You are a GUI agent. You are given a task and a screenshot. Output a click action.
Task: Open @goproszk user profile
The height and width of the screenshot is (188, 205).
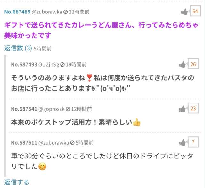(52, 109)
